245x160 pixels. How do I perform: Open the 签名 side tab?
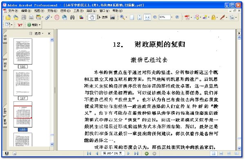tap(5, 37)
